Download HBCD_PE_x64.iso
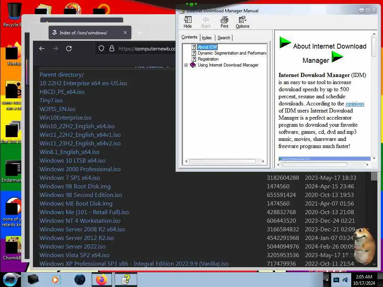Screen dimensions: 383x287 [62, 92]
